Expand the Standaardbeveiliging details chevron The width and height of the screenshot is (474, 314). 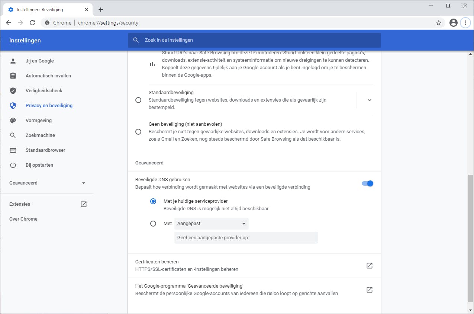(x=369, y=100)
